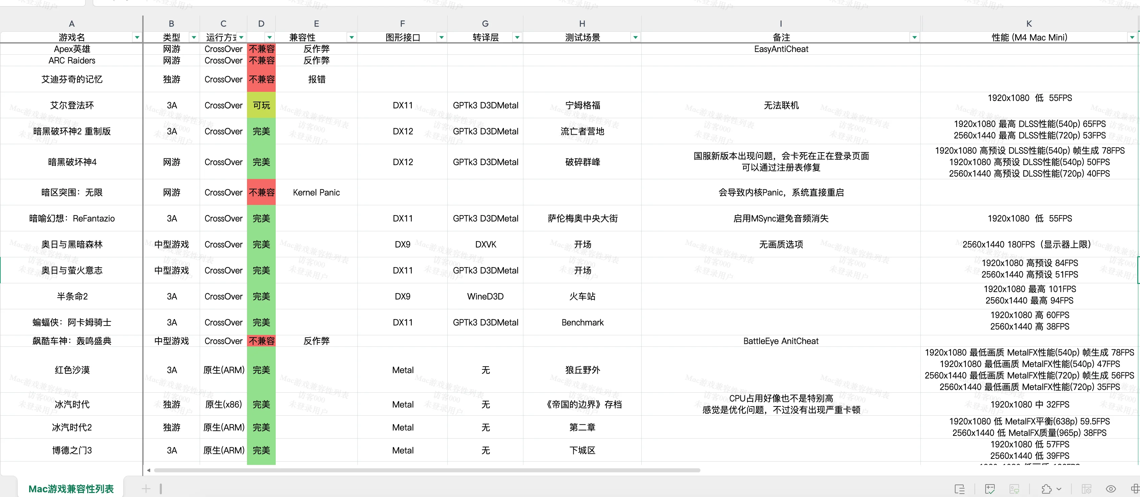This screenshot has height=497, width=1140.
Task: Select column E header
Action: click(x=316, y=23)
